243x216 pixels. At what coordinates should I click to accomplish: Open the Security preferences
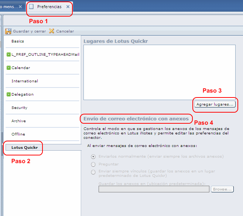pos(19,108)
